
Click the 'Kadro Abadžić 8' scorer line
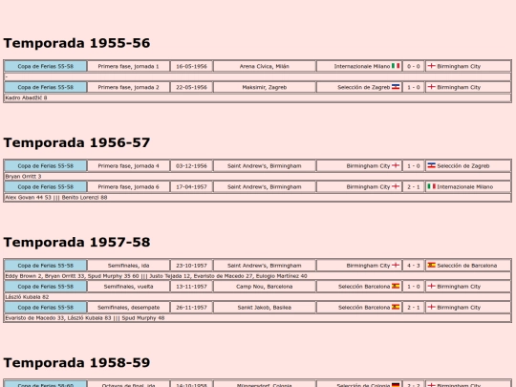[257, 97]
